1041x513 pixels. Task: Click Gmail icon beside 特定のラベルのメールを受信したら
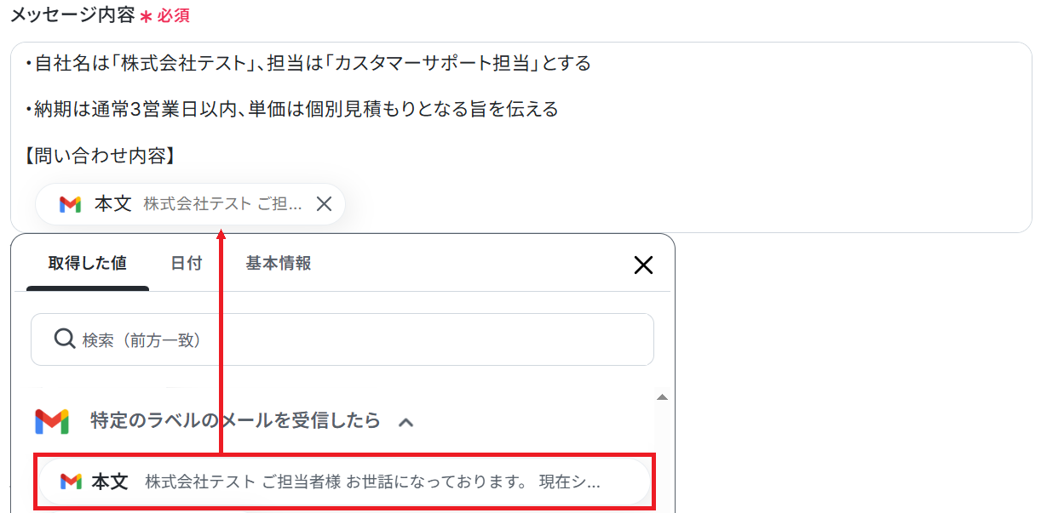52,421
